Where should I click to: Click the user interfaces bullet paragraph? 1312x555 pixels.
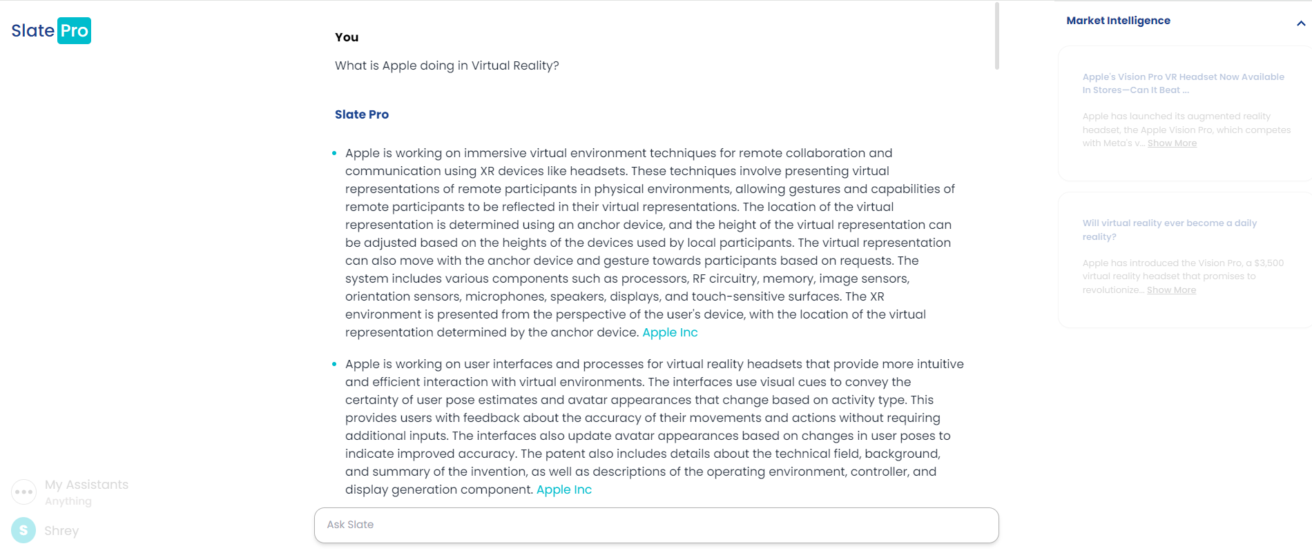tap(649, 427)
